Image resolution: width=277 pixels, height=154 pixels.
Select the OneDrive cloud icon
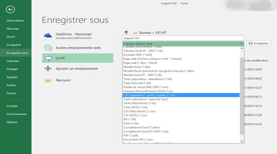click(48, 36)
